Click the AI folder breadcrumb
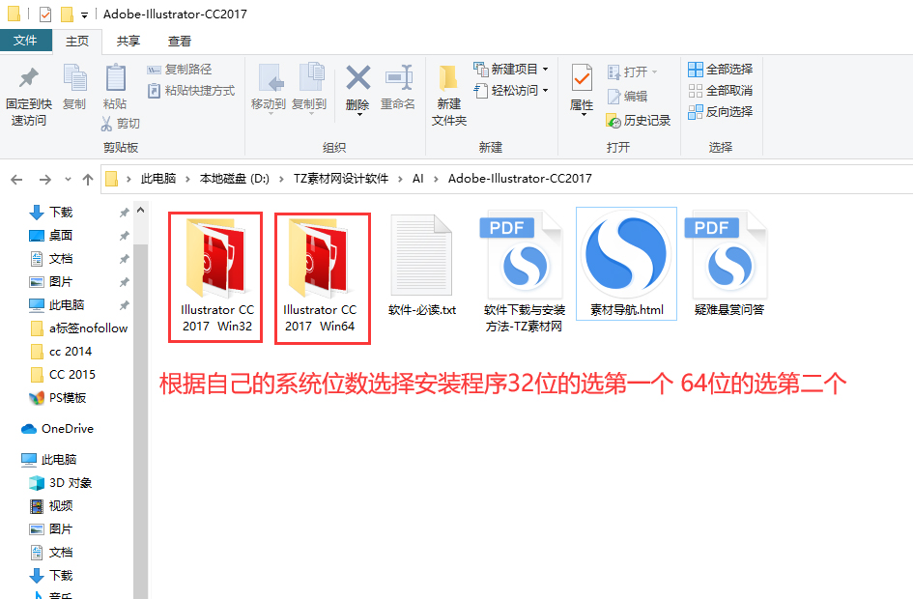Screen dimensions: 913x599 tap(418, 179)
